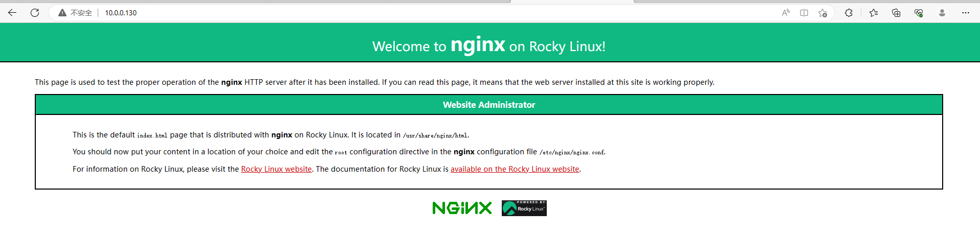The height and width of the screenshot is (234, 980).
Task: Open the user profile avatar icon
Action: tap(942, 13)
